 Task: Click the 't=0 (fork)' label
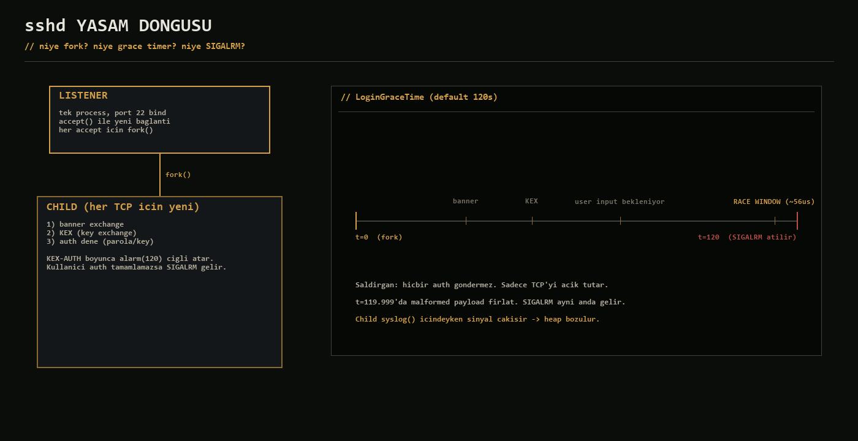tap(379, 237)
